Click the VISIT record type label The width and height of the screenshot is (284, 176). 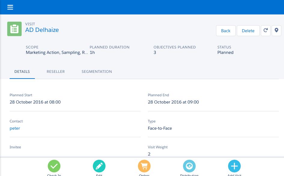click(x=30, y=24)
